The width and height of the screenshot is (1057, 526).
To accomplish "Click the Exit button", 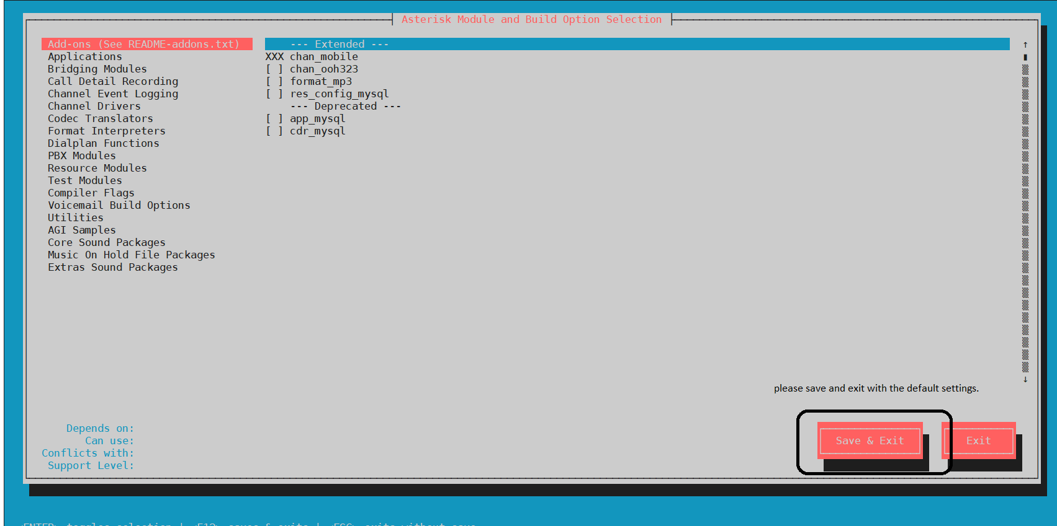I will [979, 441].
